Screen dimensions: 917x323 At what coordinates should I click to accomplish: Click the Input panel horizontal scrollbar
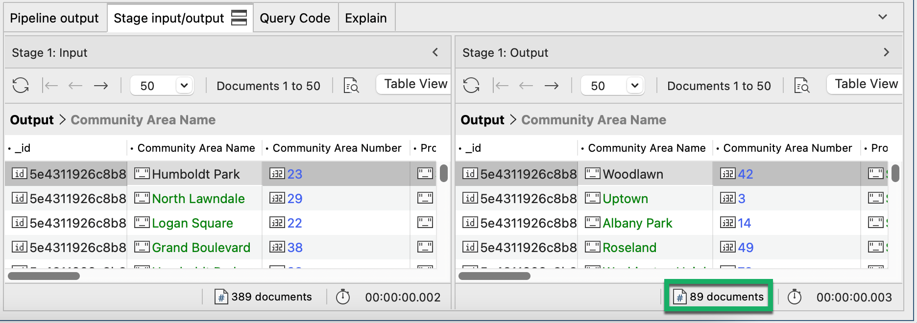44,276
